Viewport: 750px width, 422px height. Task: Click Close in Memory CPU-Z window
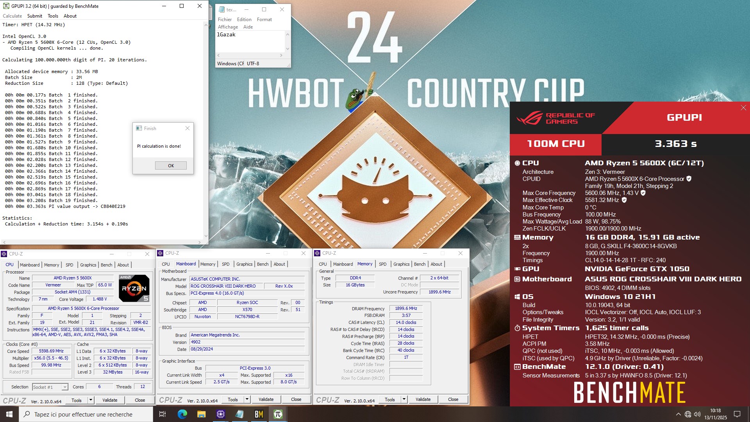pyautogui.click(x=453, y=399)
